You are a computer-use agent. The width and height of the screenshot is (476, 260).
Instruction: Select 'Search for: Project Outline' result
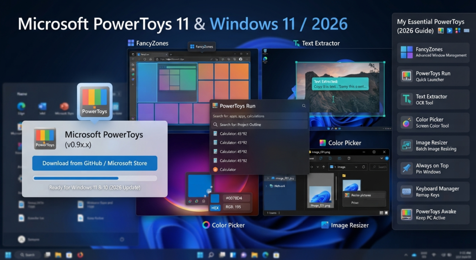click(259, 125)
